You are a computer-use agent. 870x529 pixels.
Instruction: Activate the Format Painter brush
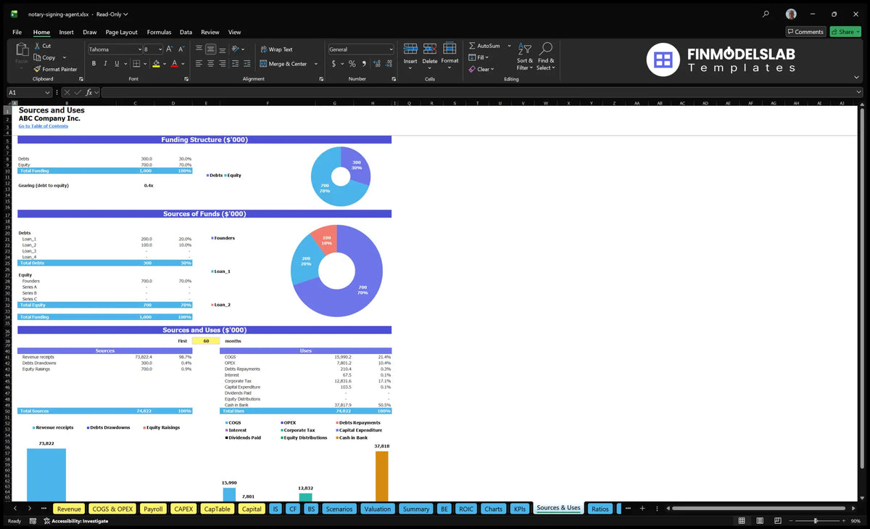(x=38, y=69)
